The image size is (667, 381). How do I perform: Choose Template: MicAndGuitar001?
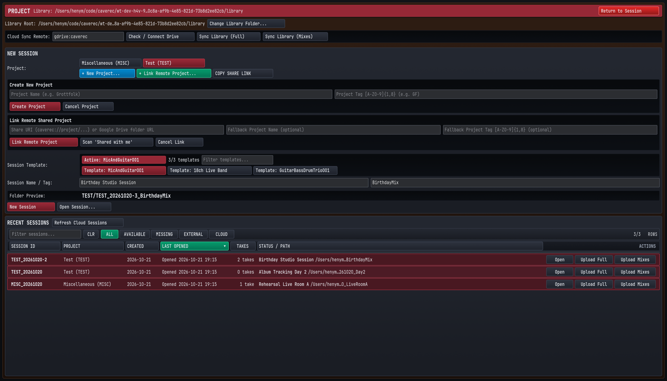pyautogui.click(x=123, y=171)
